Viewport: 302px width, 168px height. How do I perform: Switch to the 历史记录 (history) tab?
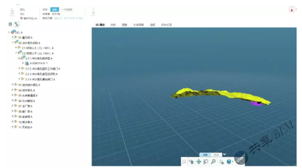(x=167, y=25)
